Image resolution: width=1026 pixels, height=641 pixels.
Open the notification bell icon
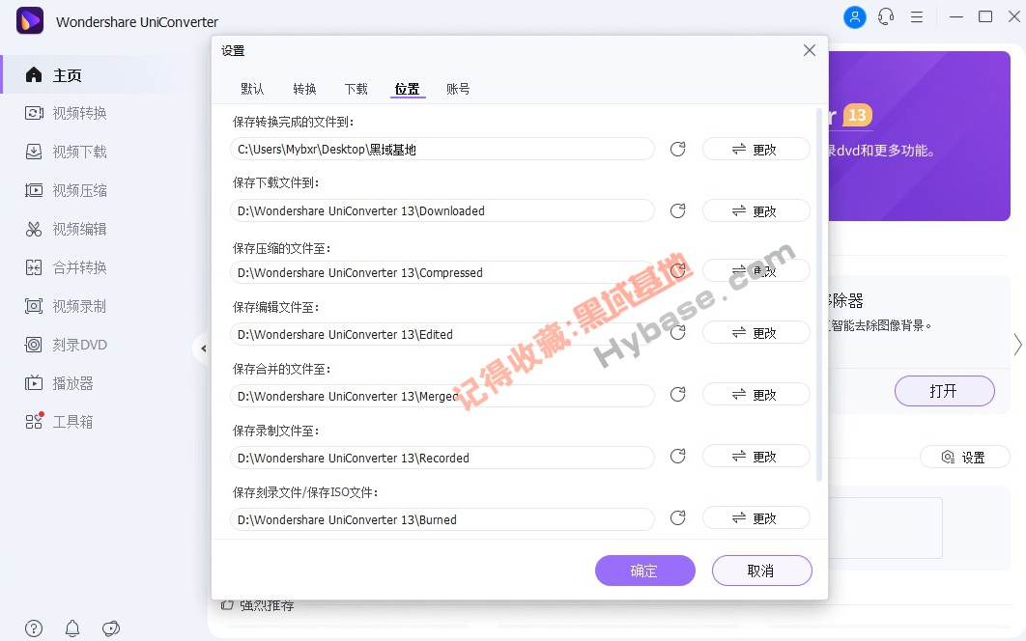coord(72,628)
